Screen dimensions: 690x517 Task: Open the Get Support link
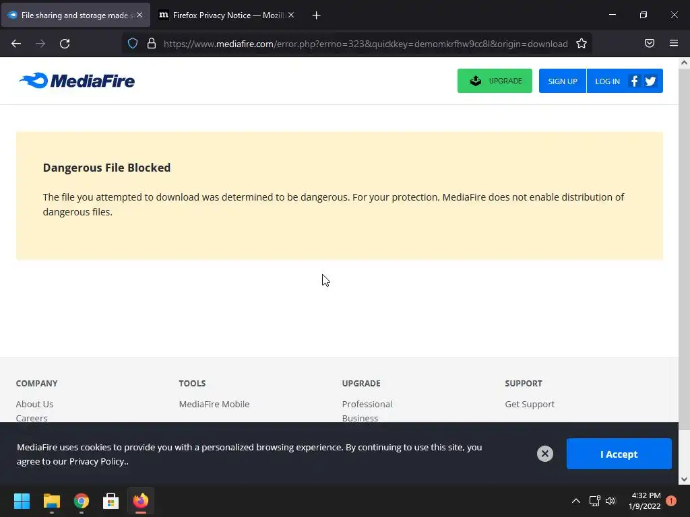[x=530, y=404]
